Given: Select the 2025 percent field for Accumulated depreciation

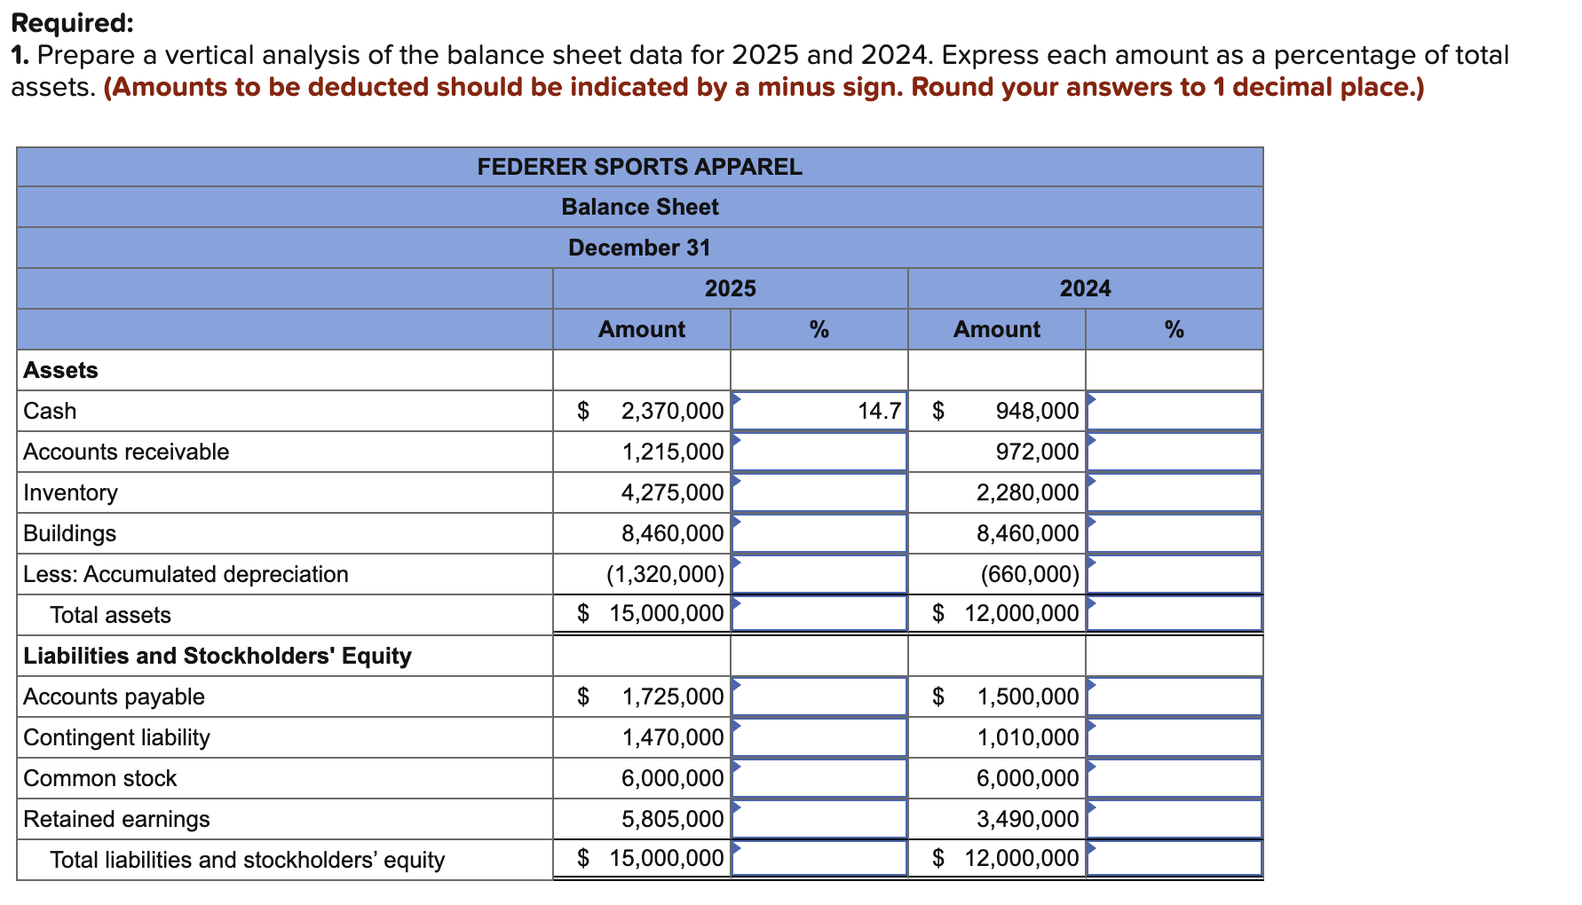Looking at the screenshot, I should tap(819, 574).
